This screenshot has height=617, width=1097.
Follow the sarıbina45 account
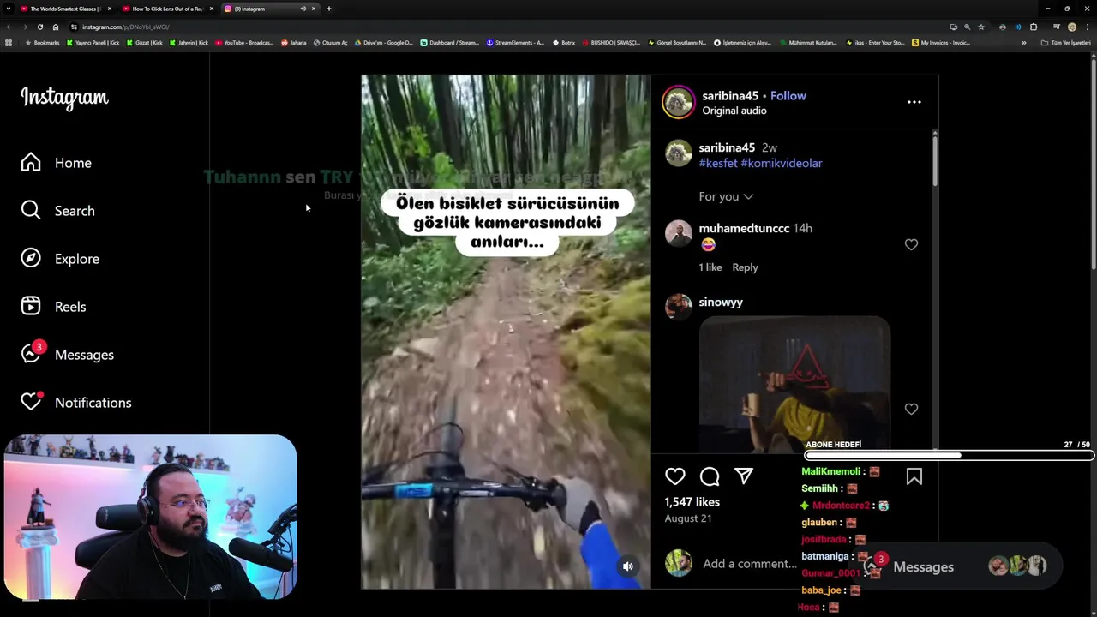pyautogui.click(x=788, y=96)
